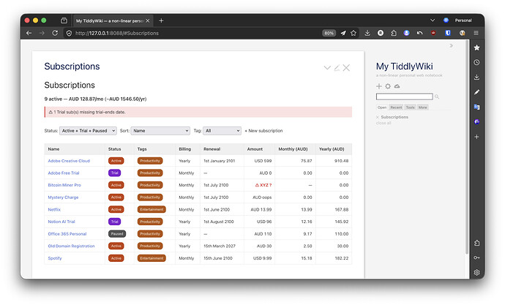Open the Sort by Name dropdown
The width and height of the screenshot is (505, 305).
click(x=160, y=131)
